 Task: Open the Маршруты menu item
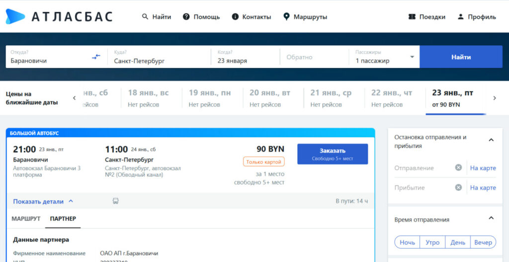click(305, 17)
